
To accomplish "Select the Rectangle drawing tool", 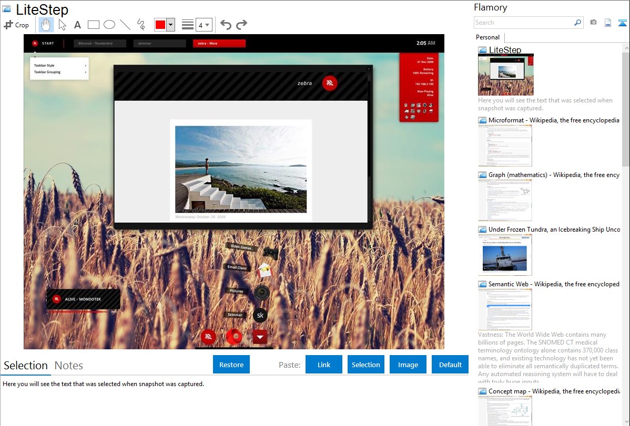I will (x=93, y=25).
